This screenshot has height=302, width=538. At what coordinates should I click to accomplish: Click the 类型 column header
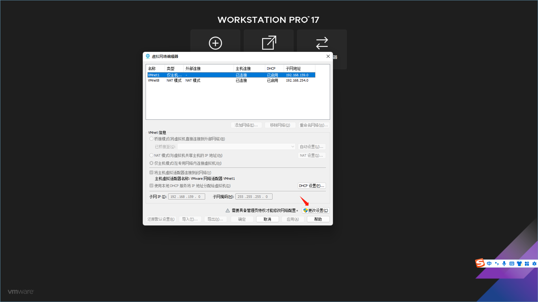tap(174, 68)
